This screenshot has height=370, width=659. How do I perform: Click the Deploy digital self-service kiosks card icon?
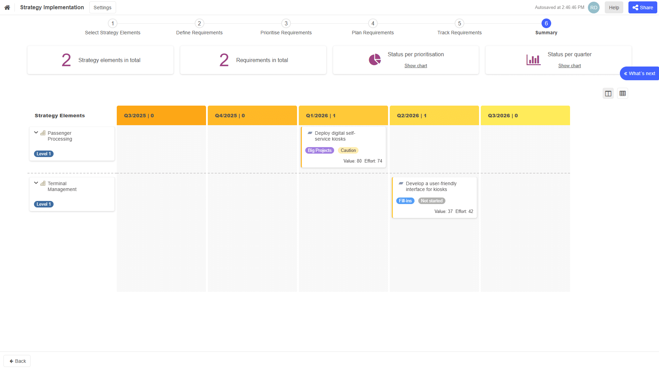(310, 133)
